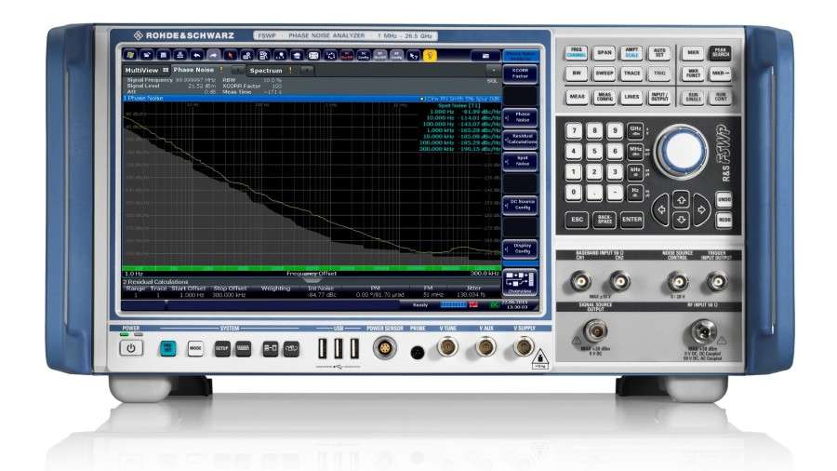Click the undo arrow toolbar icon
837x471 pixels.
[196, 55]
